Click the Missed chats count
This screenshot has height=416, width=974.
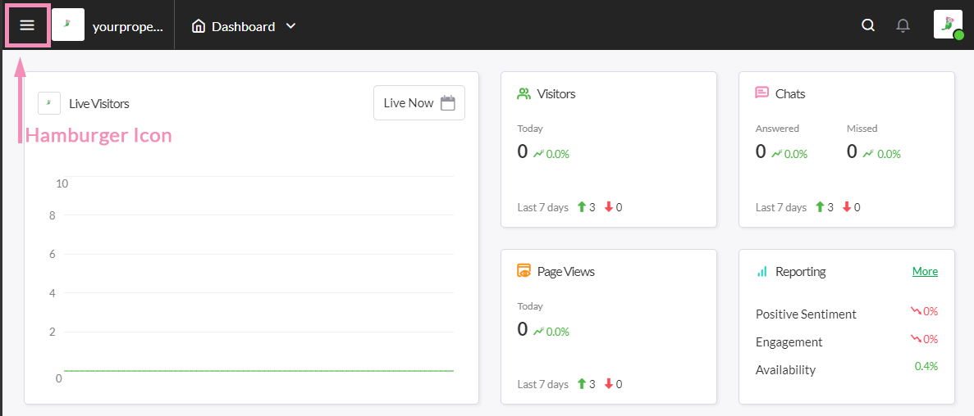[852, 151]
